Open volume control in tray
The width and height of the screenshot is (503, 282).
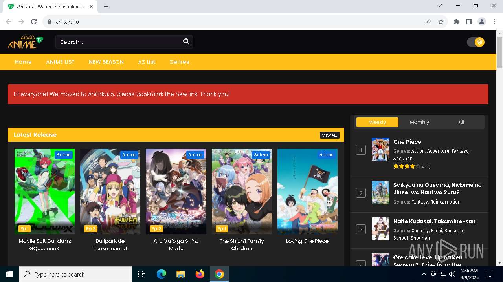coord(452,274)
